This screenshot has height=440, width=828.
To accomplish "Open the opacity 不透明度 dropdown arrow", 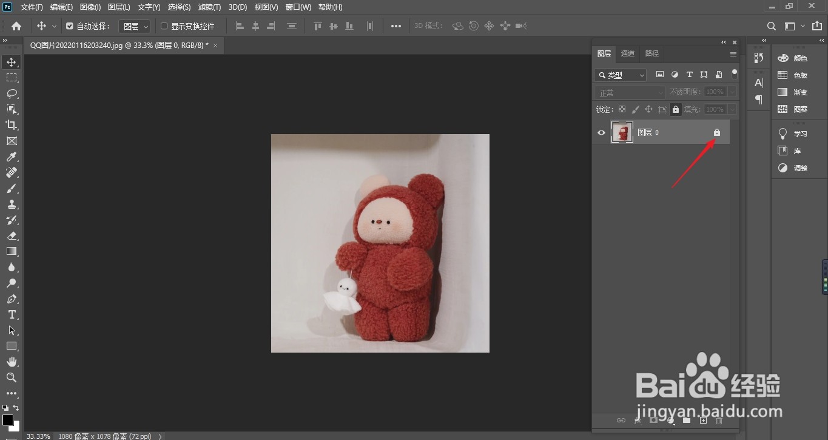I will (732, 92).
